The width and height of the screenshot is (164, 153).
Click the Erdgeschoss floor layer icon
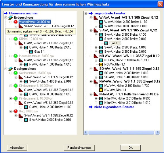tap(11, 18)
